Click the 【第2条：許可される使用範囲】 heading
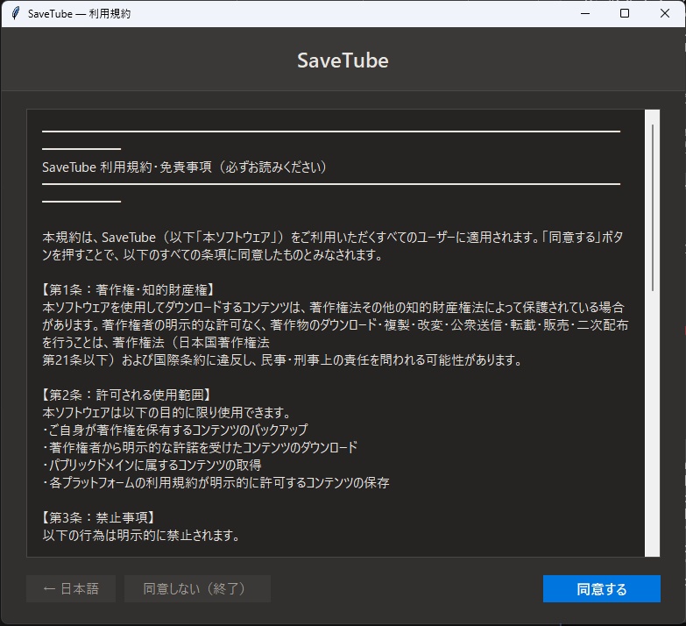686x626 pixels. [127, 395]
